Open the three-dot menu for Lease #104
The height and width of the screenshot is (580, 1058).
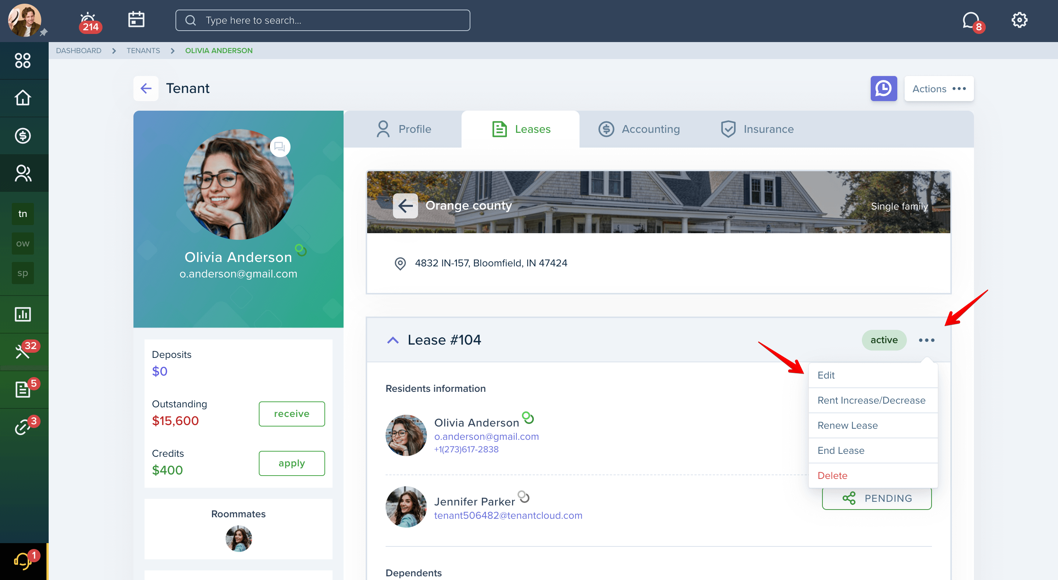point(926,340)
